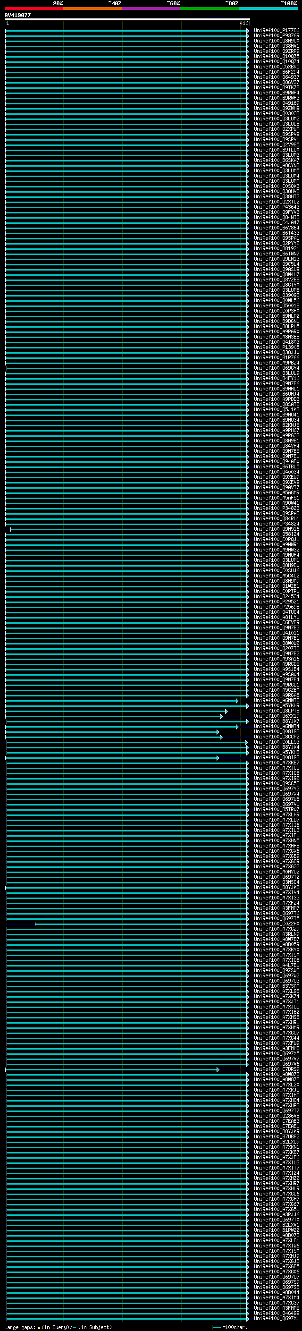302x1331 pixels.
Task: Select the UniRef100_Q3LUM2 label
Action: coord(277,119)
